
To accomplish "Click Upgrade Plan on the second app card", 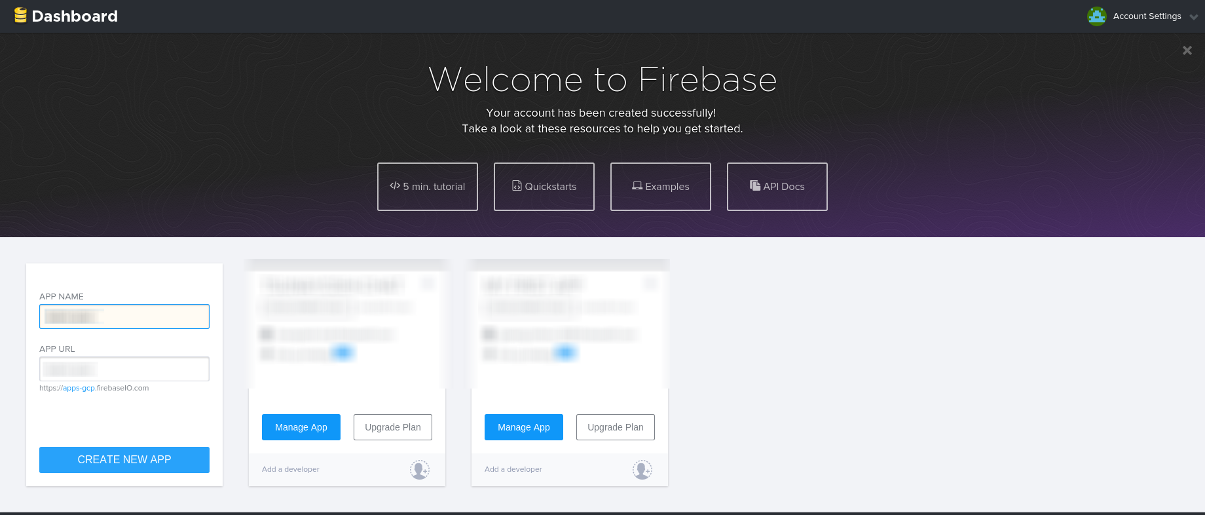I will coord(616,427).
